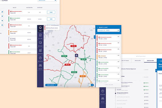Expand the Postmaster Review/Approval section

(146, 70)
